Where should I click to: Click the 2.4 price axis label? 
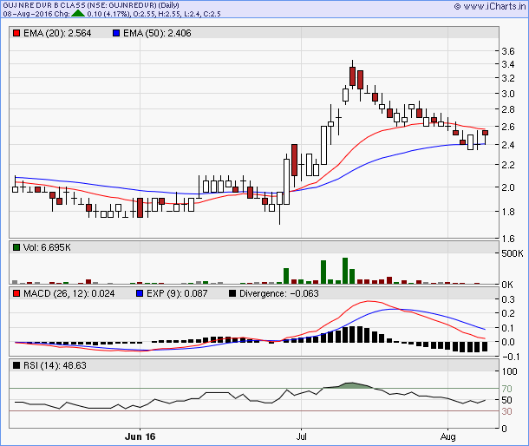coord(508,145)
